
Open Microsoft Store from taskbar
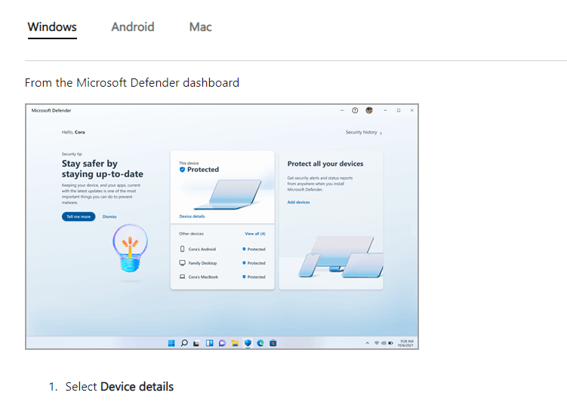point(273,343)
